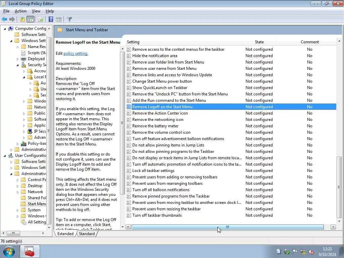Switch to the Extended tab
The image size is (344, 258).
[x=66, y=234]
